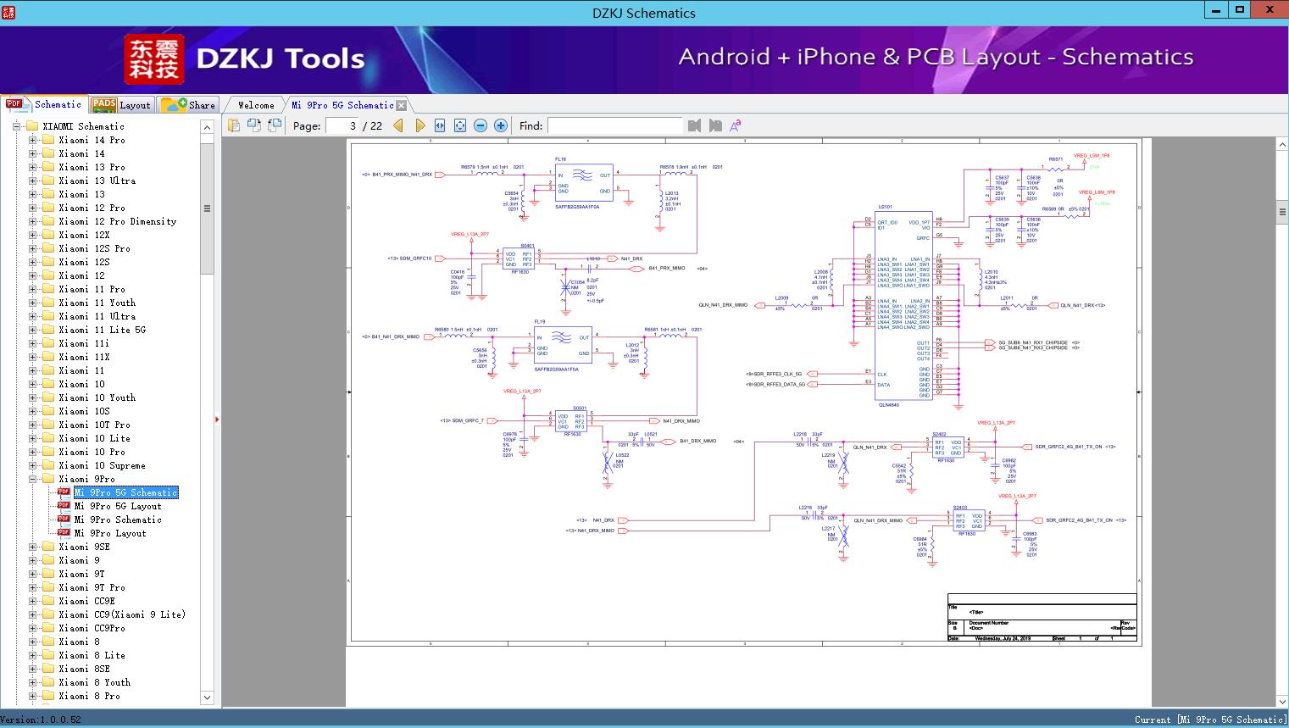Click the document viewer scroll up arrow
This screenshot has width=1289, height=728.
1282,145
